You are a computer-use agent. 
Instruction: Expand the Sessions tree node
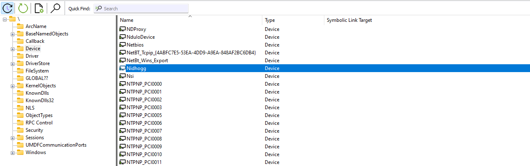click(x=13, y=138)
